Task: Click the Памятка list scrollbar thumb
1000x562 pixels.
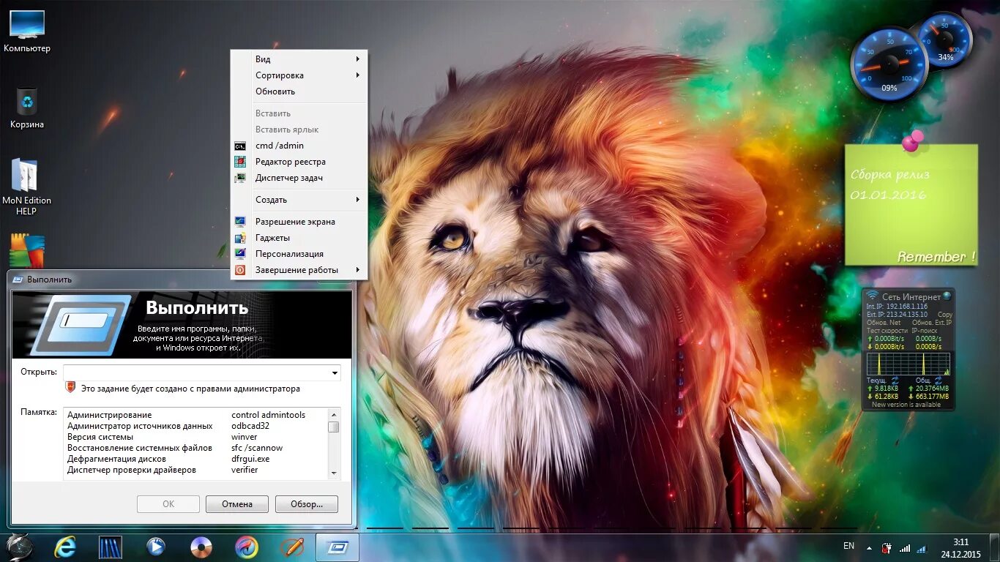Action: (x=334, y=427)
